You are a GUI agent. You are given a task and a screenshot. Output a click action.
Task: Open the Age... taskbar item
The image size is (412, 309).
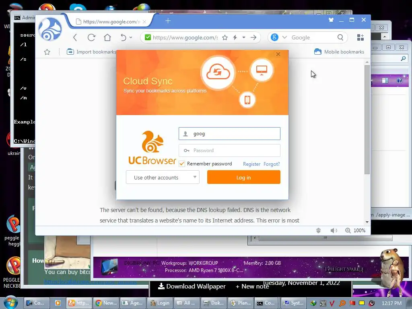pyautogui.click(x=133, y=303)
